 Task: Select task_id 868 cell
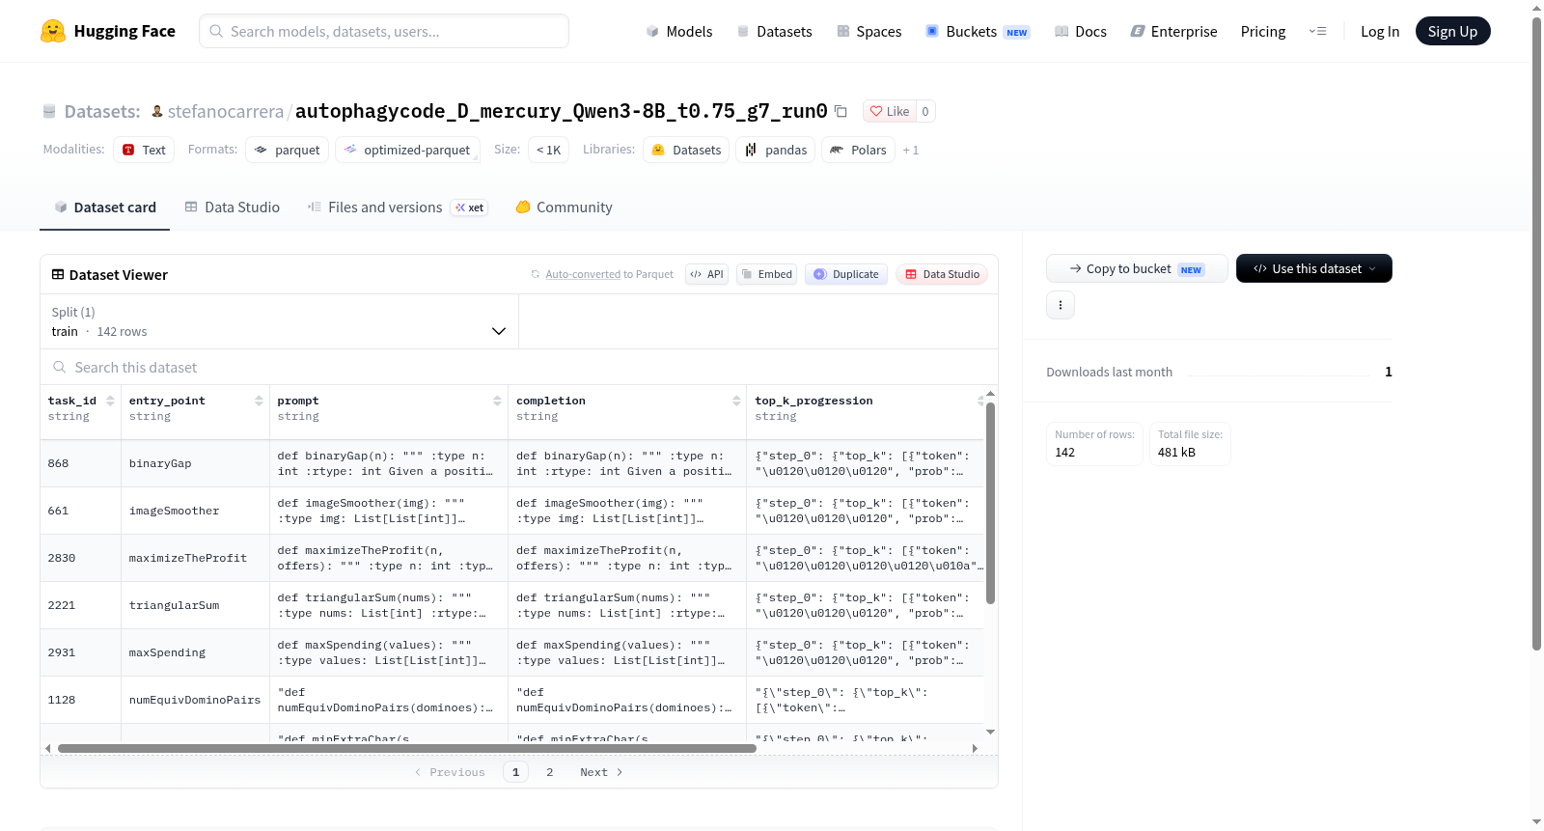pyautogui.click(x=81, y=463)
